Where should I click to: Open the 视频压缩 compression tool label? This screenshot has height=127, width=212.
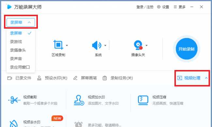point(159,97)
